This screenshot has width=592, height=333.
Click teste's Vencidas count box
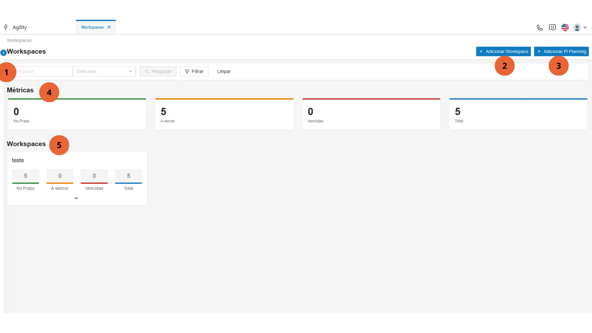pos(94,176)
